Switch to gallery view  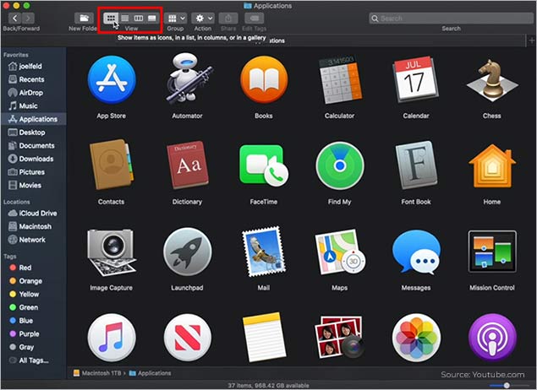coord(151,18)
